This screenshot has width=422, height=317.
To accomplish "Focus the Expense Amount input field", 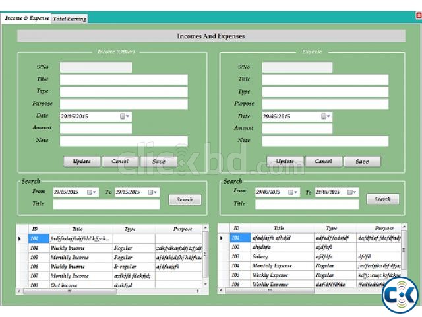I will [297, 129].
